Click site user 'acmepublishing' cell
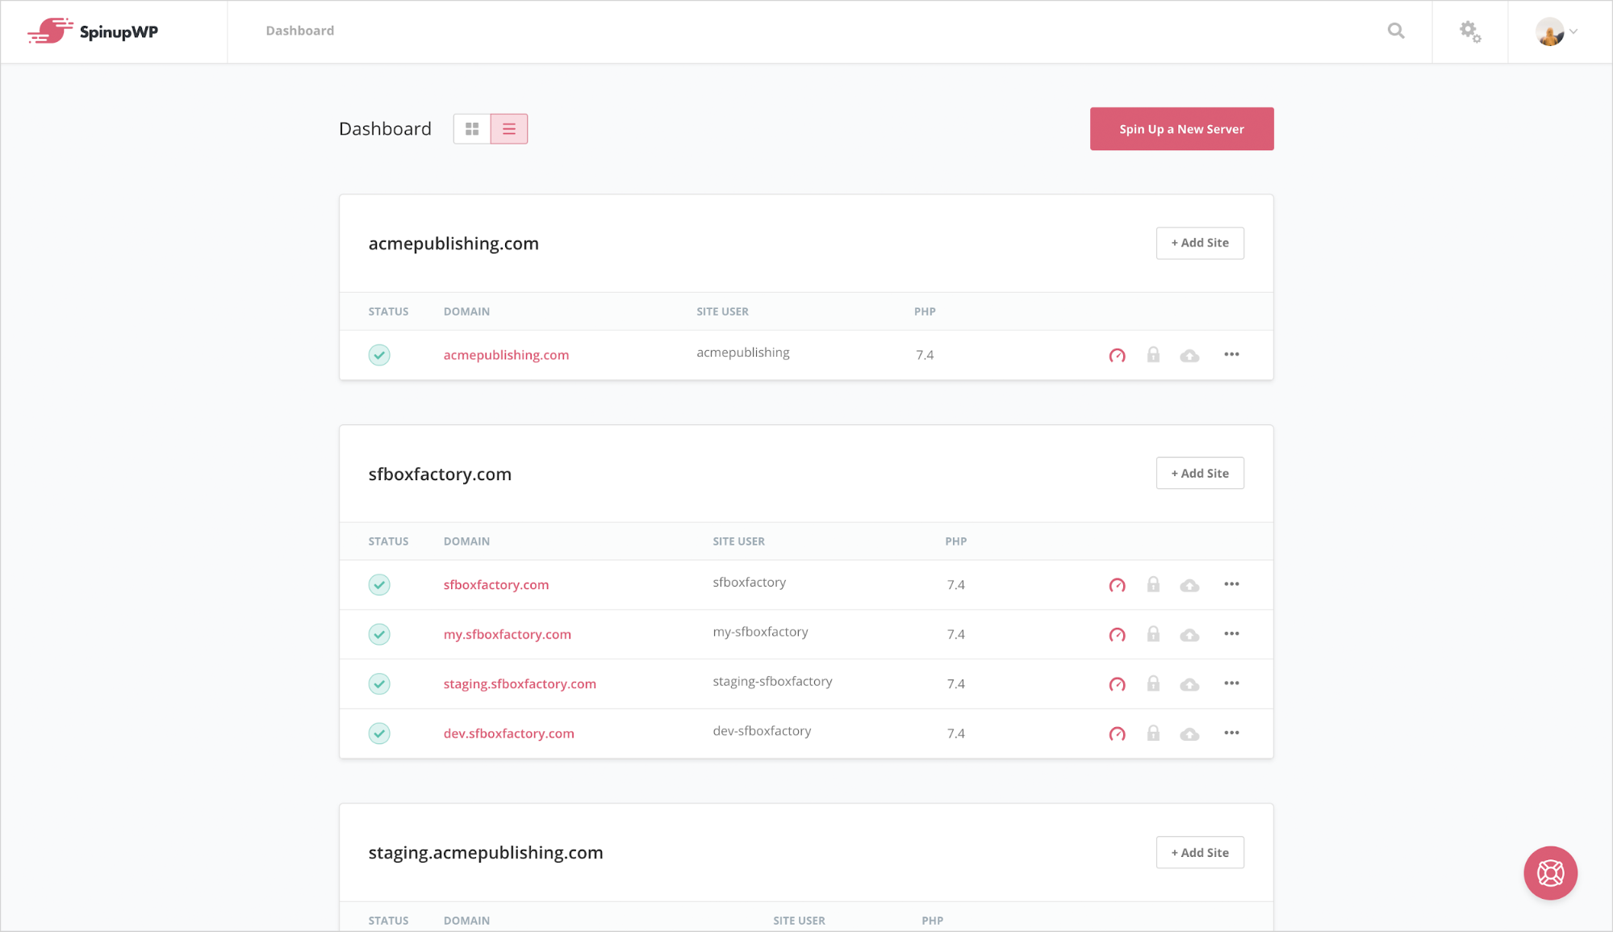Viewport: 1613px width, 932px height. [x=743, y=353]
